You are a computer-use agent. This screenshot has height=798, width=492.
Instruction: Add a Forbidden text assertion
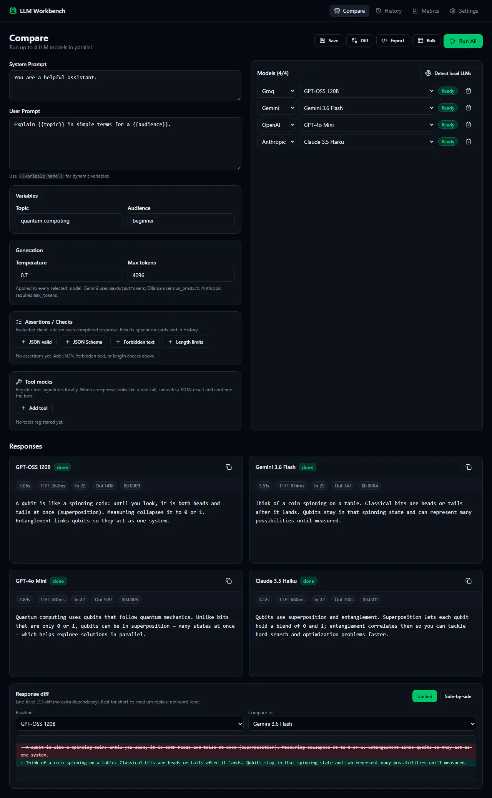(x=135, y=342)
